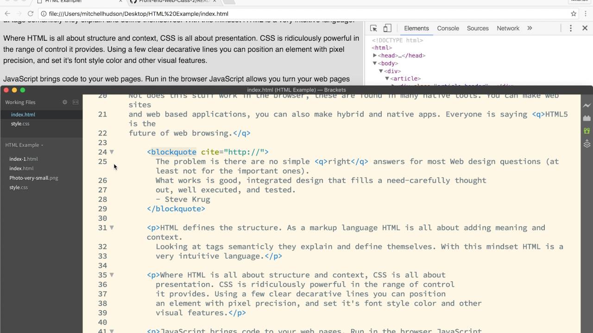Screen dimensions: 593x333
Task: Click line number 23 in the gutter
Action: tap(102, 142)
